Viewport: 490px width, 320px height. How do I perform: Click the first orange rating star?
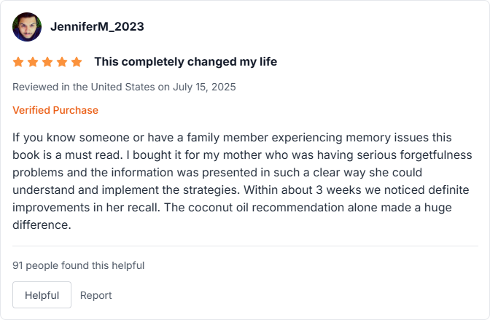[x=18, y=62]
